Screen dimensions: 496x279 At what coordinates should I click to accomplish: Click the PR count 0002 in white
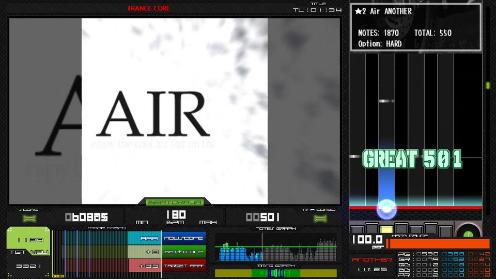[427, 275]
